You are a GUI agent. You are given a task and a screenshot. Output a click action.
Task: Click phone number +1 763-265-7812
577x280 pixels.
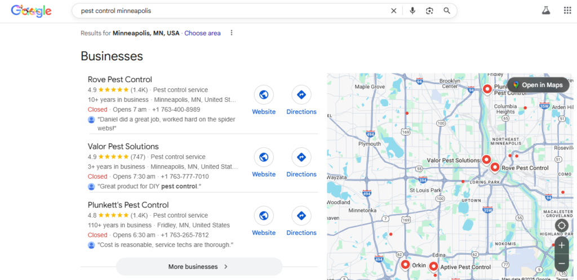[x=185, y=235]
